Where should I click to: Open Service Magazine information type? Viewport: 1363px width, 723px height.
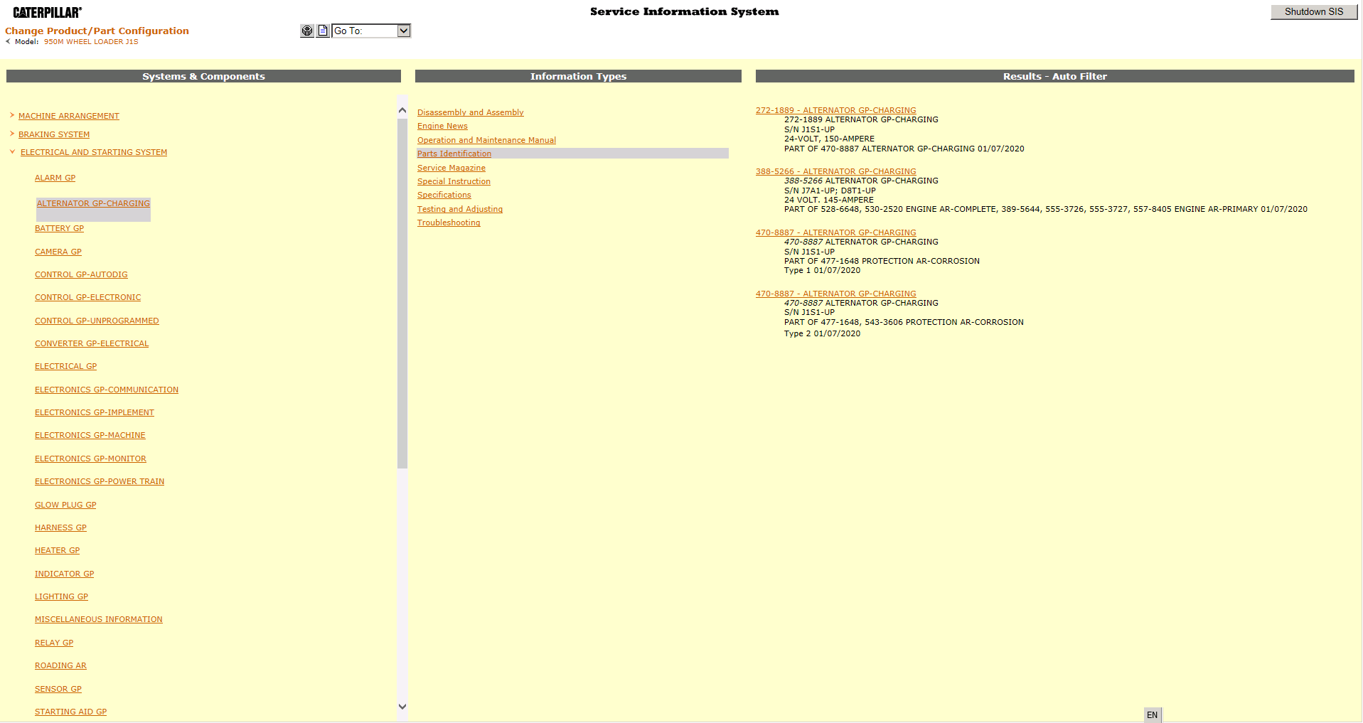[451, 168]
